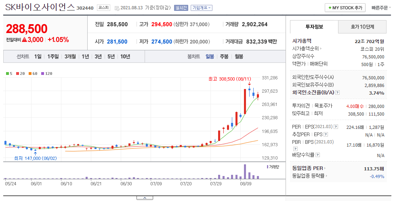Select the 일봉 candle chart
The height and width of the screenshot is (201, 393).
click(210, 57)
